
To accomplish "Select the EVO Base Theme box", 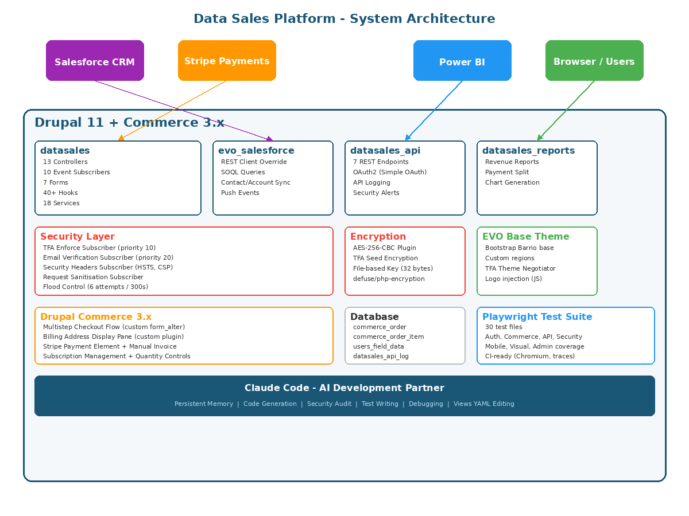I will pos(537,261).
